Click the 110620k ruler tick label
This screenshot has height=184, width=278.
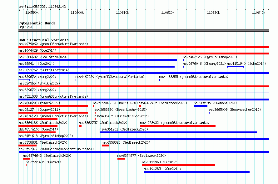pos(168,13)
